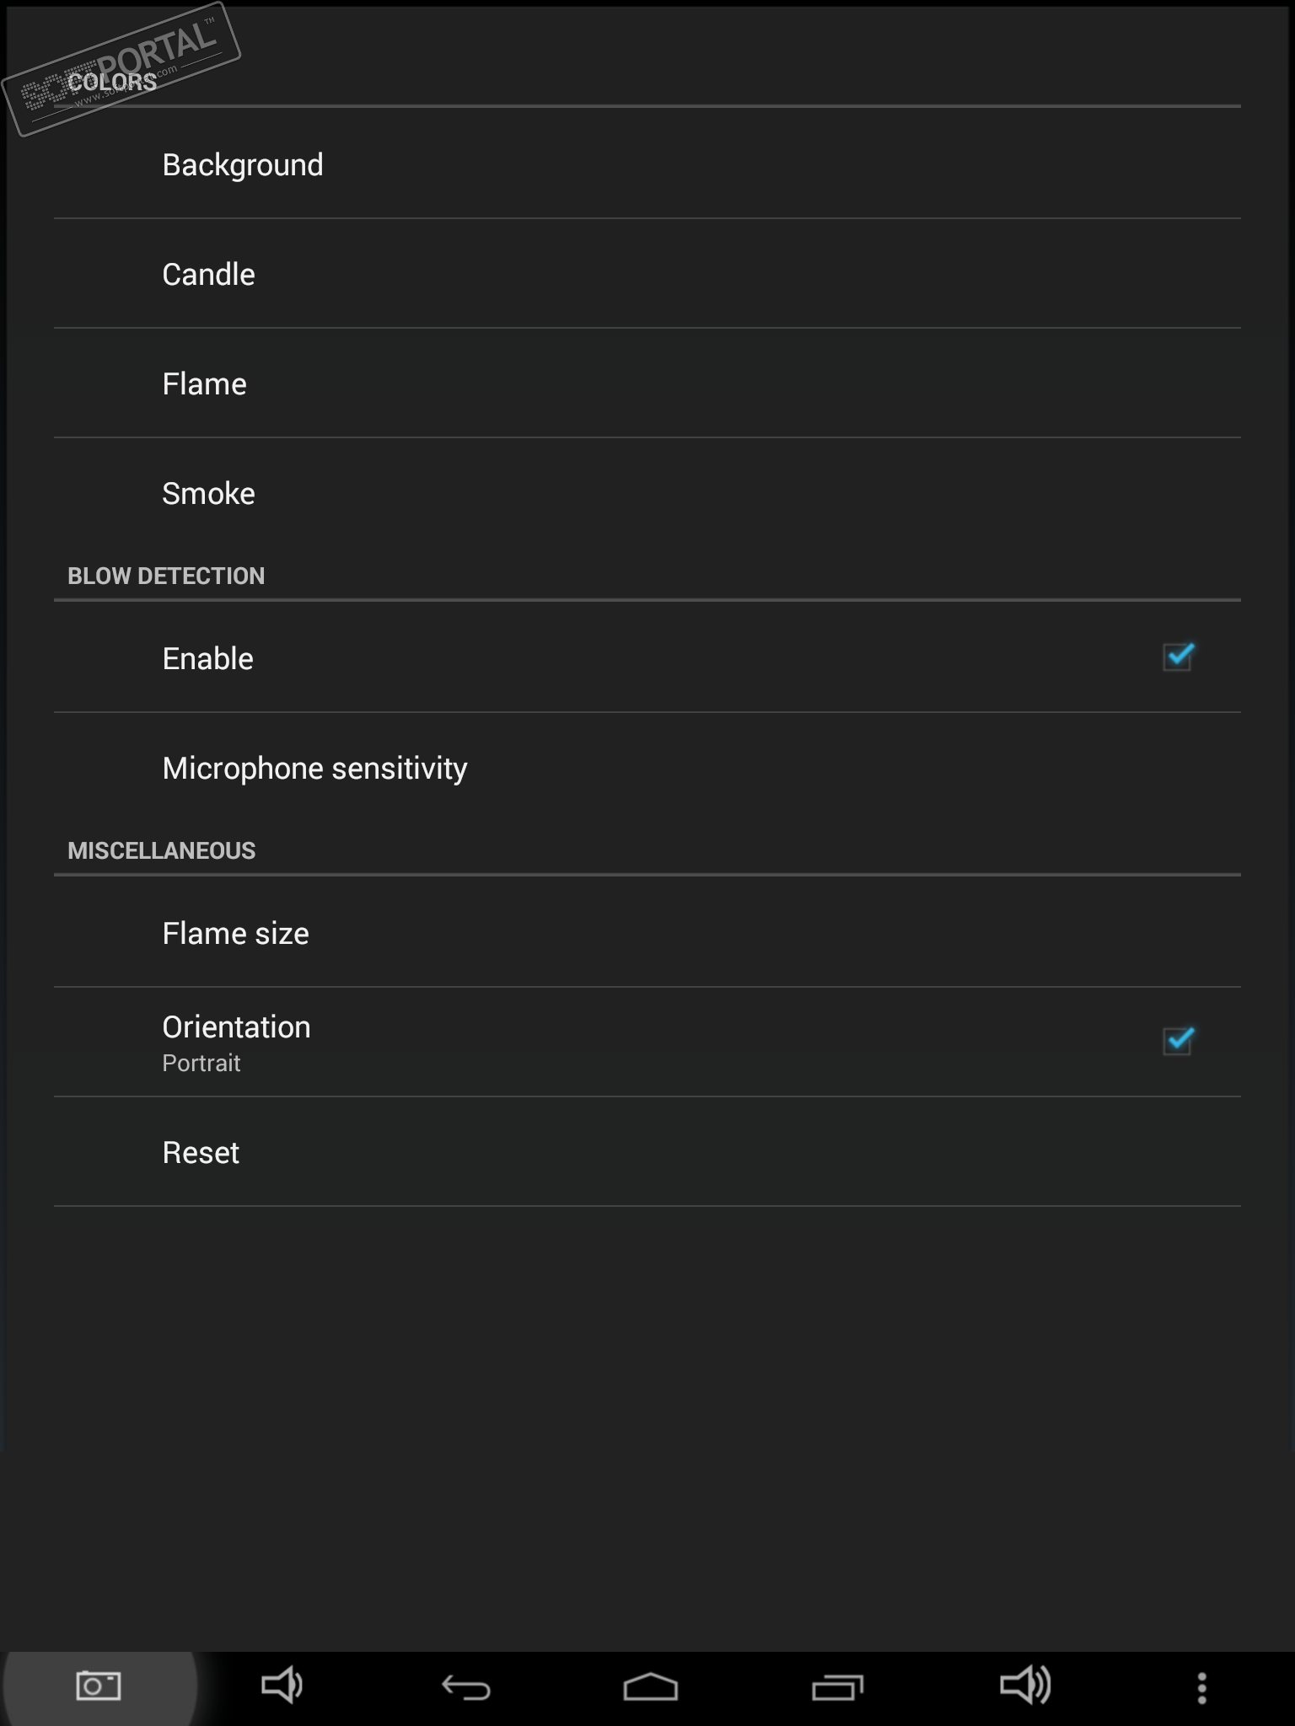Open the Flame size setting
Viewport: 1295px width, 1726px height.
click(x=235, y=934)
